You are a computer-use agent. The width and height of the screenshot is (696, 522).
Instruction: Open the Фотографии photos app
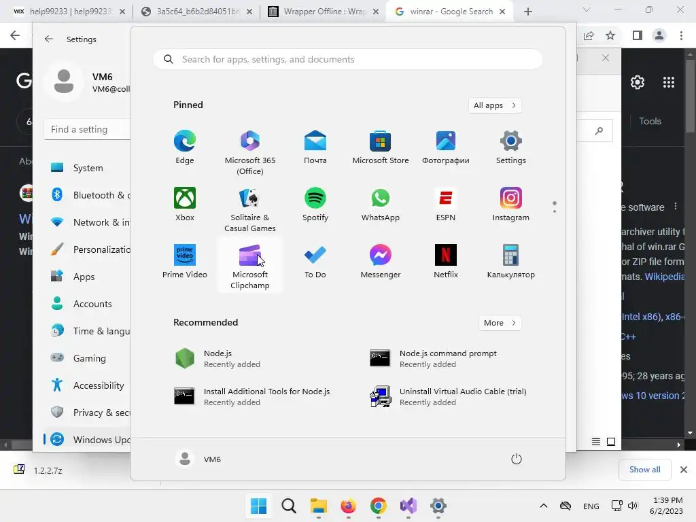(446, 147)
